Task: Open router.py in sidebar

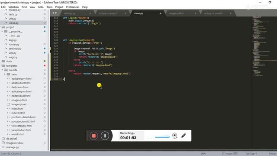Action: pos(14,44)
